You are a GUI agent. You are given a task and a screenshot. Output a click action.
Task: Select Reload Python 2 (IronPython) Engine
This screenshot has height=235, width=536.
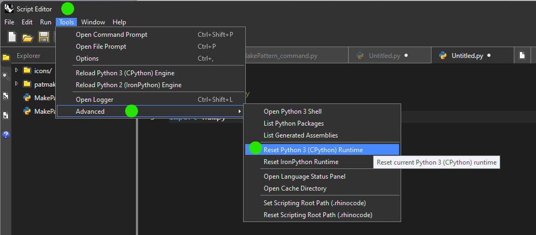pos(128,85)
